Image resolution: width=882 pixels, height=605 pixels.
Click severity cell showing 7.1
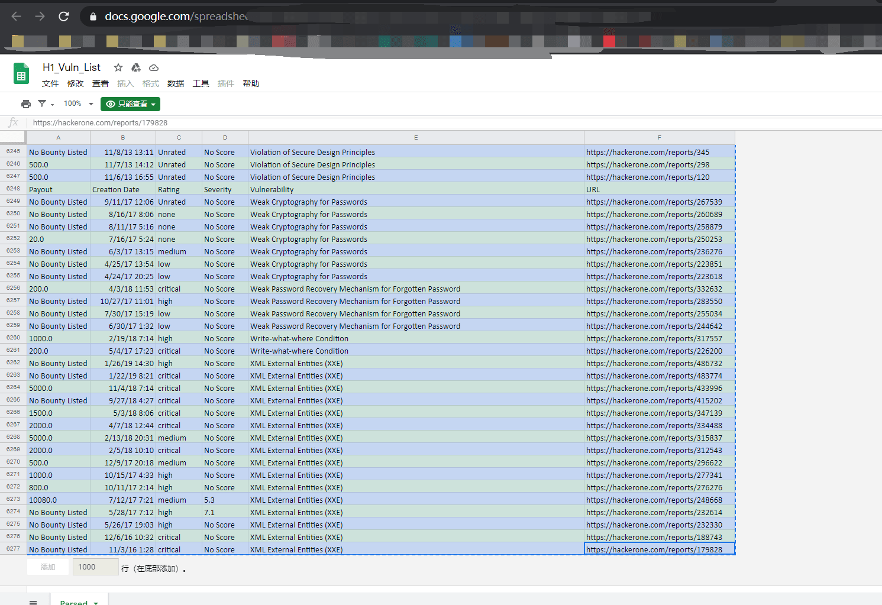(225, 513)
